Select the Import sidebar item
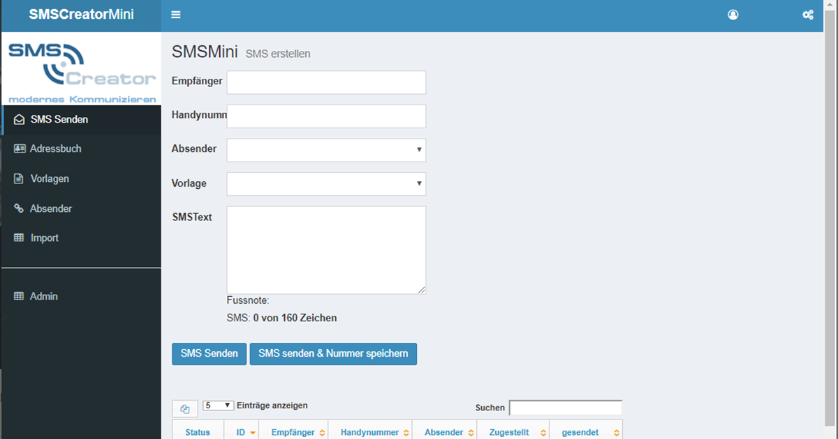The image size is (838, 439). point(44,238)
